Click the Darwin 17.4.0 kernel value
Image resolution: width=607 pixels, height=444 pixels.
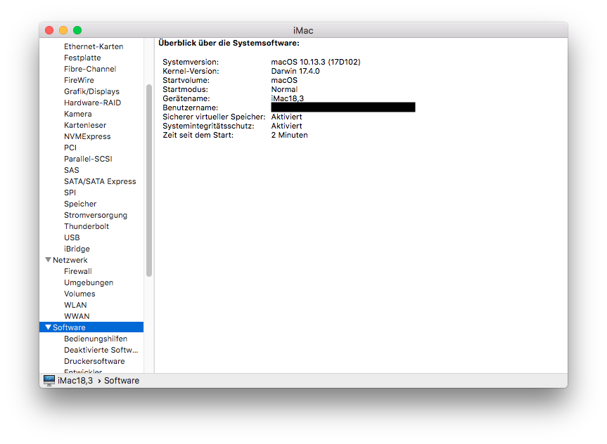click(x=295, y=71)
